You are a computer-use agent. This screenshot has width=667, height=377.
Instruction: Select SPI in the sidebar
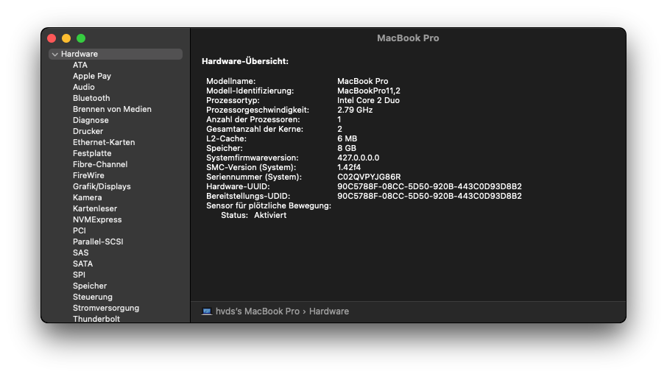pyautogui.click(x=79, y=275)
